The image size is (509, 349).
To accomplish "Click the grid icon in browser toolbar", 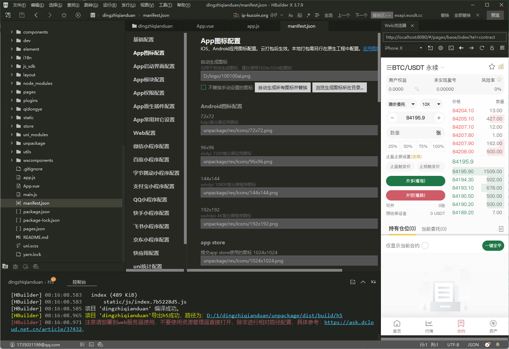I will coord(502,48).
